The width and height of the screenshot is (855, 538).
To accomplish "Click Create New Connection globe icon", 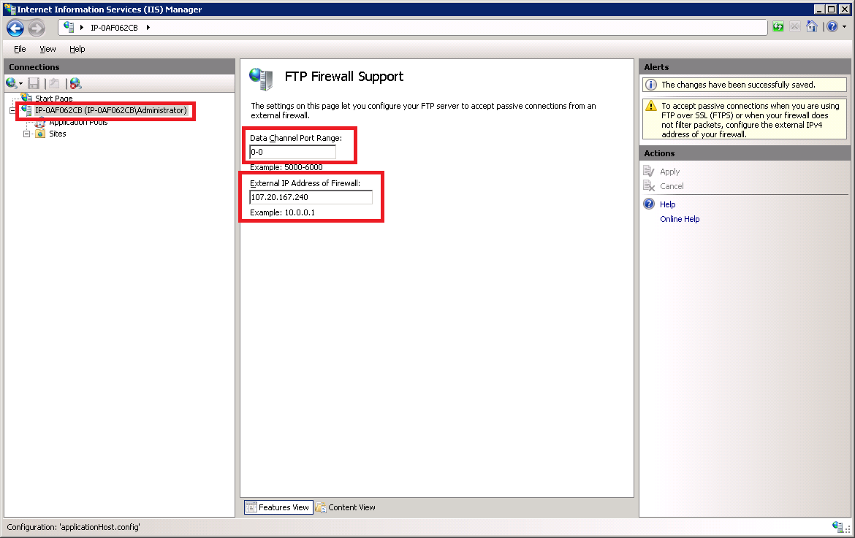I will (12, 83).
